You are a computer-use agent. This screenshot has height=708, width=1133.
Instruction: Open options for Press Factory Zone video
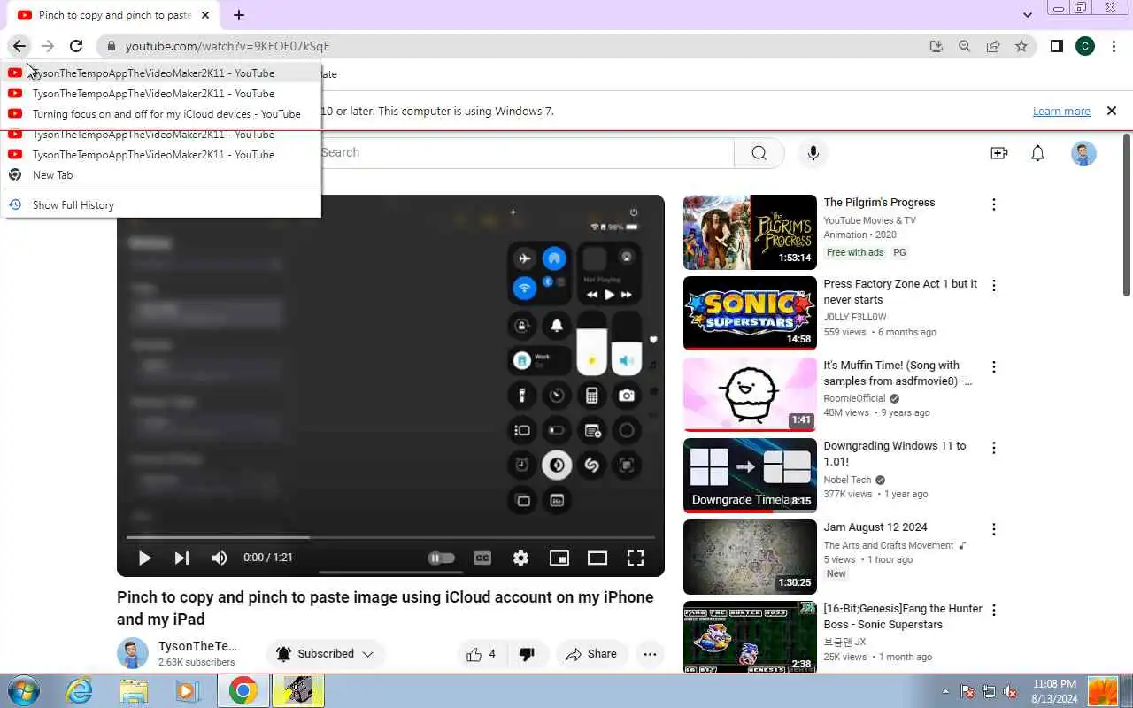994,286
